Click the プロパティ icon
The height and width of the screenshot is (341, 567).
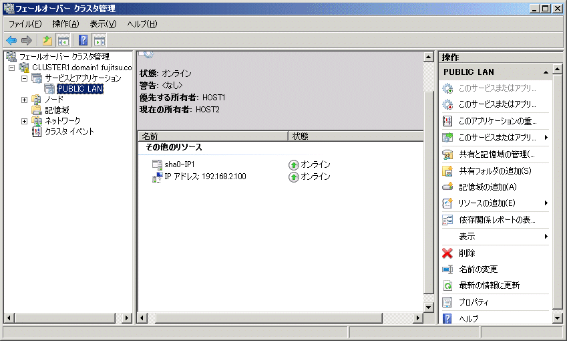click(447, 302)
